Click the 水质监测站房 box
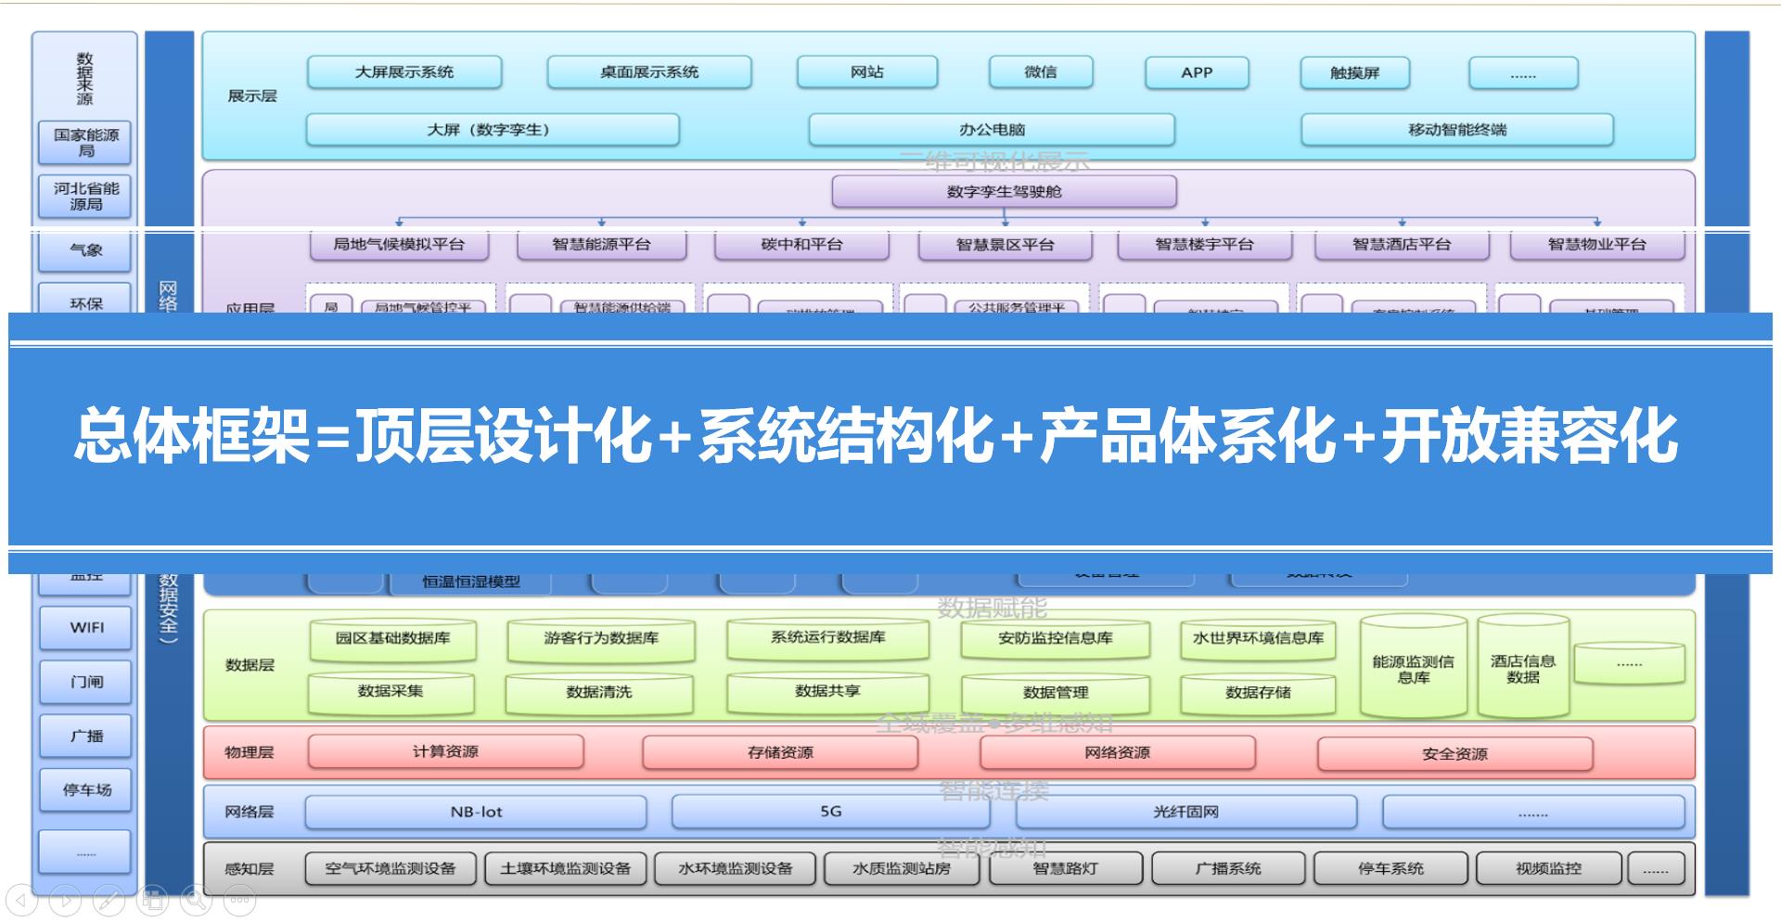 pos(902,869)
